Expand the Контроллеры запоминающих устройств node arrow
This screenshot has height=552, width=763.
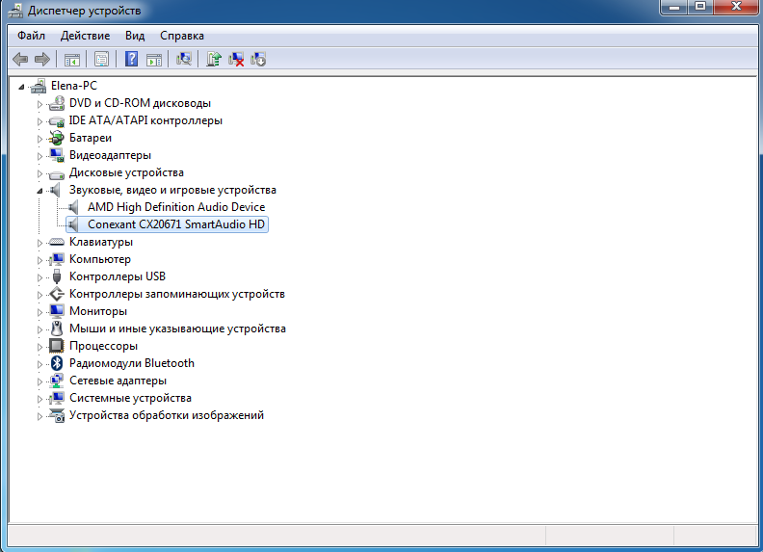coord(39,295)
